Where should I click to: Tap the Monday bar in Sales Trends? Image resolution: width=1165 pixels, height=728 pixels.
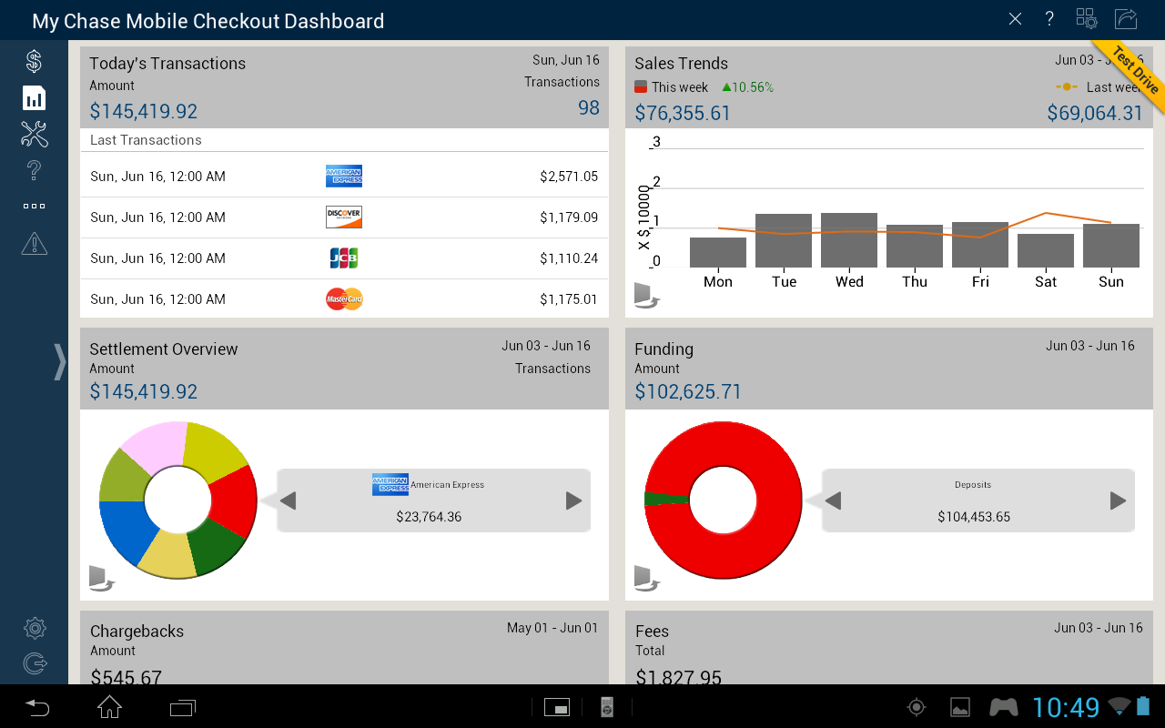[x=718, y=252]
